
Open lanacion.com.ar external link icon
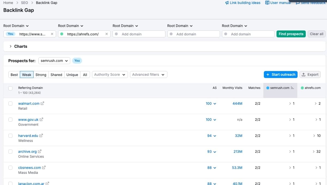coord(47,184)
